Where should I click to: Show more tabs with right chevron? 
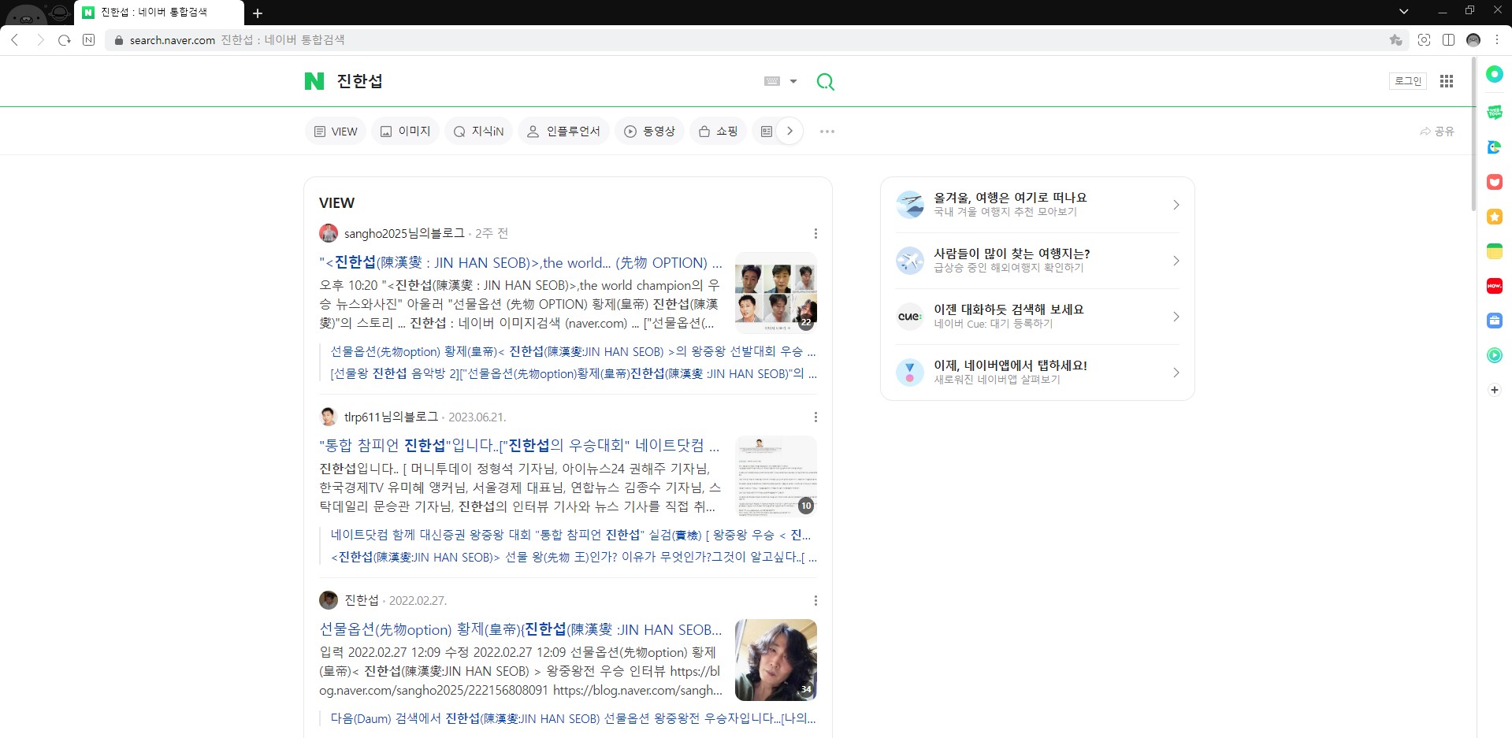point(789,132)
